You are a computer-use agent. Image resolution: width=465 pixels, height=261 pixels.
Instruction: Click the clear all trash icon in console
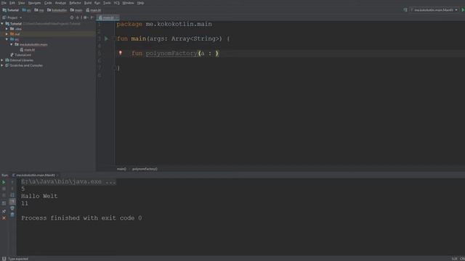[12, 215]
